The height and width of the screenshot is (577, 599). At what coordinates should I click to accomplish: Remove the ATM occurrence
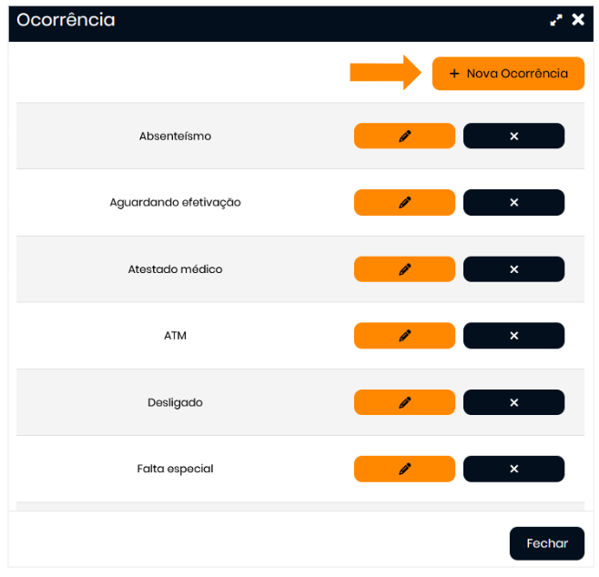[513, 336]
